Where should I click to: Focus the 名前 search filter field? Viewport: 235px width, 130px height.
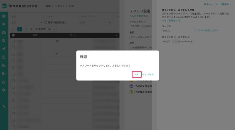[x=27, y=16]
